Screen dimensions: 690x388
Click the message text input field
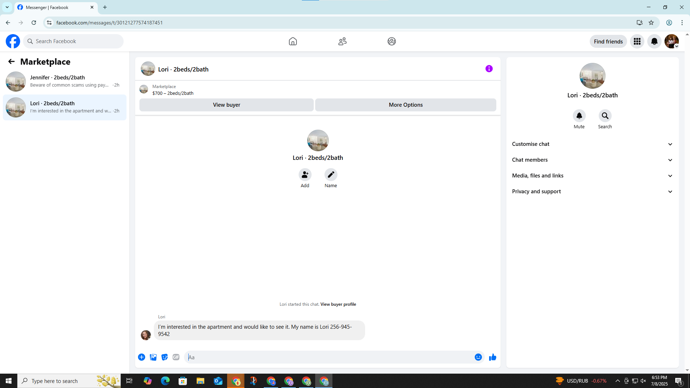coord(329,357)
